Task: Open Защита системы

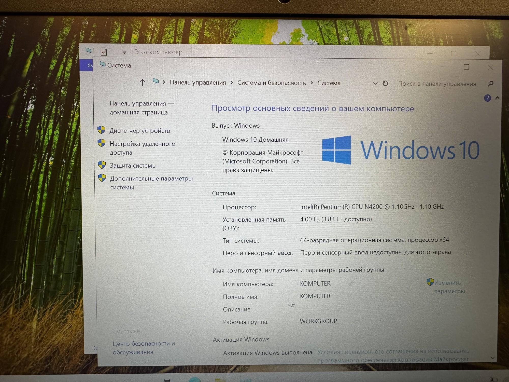Action: 133,166
